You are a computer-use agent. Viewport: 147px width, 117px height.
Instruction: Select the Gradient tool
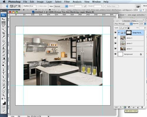click(4, 58)
